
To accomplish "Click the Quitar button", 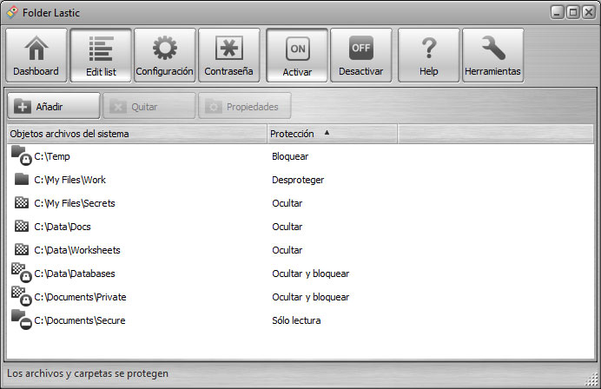I will (149, 106).
